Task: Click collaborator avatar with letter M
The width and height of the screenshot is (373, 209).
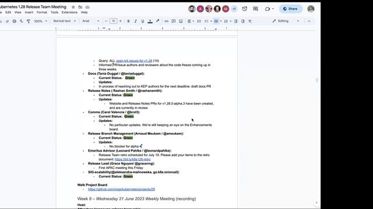Action: pos(226,9)
